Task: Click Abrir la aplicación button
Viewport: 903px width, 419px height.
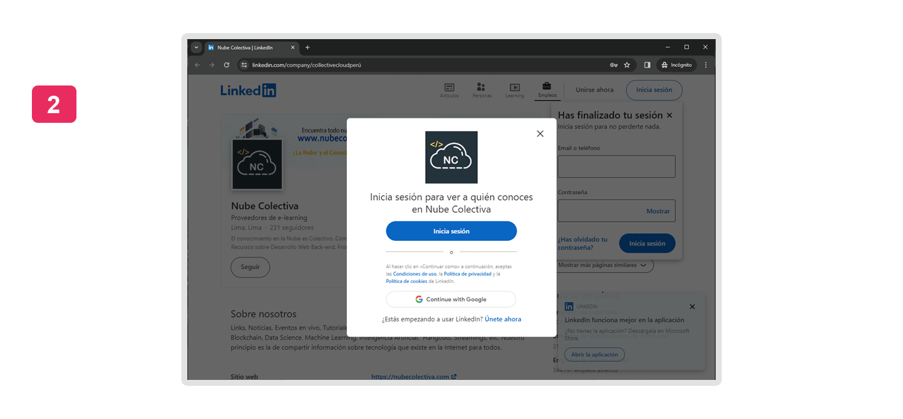Action: [x=594, y=355]
